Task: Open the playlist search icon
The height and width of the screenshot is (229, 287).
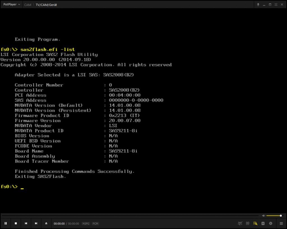Action: click(255, 223)
